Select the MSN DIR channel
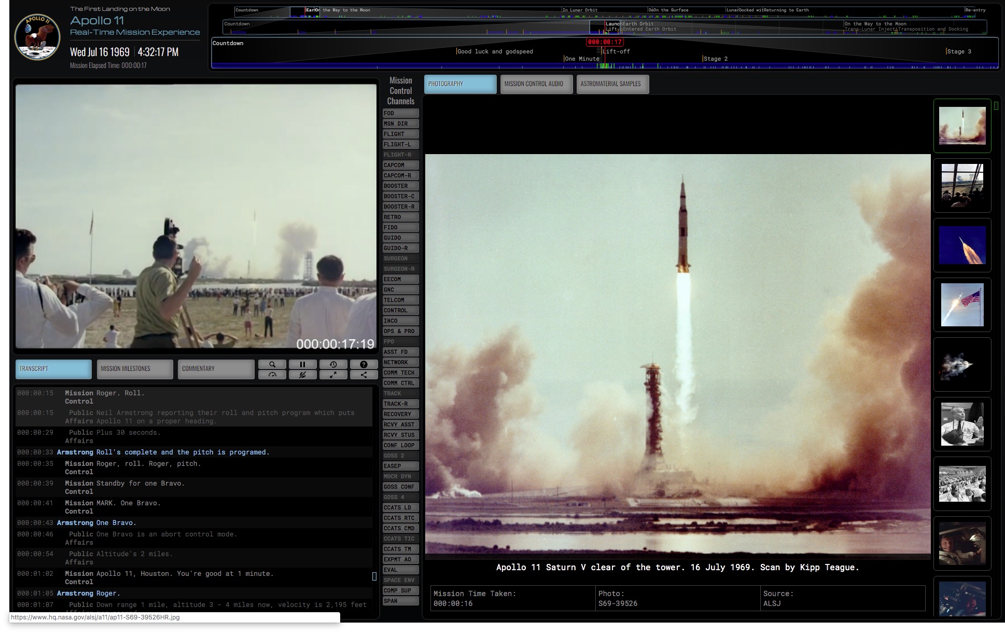Screen dimensions: 1005x634 point(400,123)
